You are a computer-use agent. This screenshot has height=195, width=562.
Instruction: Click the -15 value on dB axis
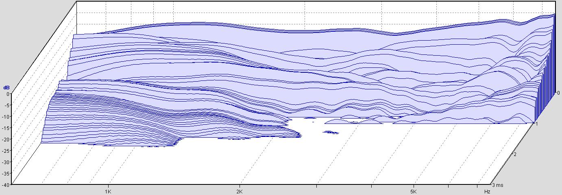click(x=5, y=128)
